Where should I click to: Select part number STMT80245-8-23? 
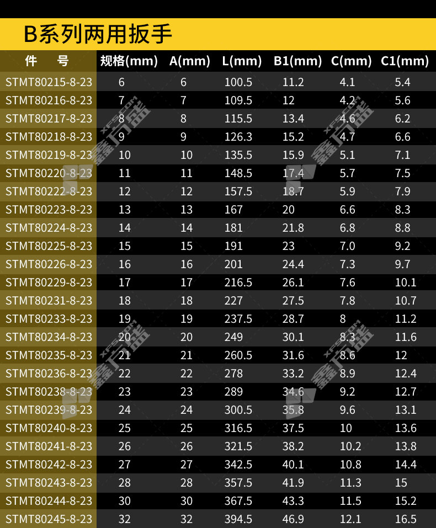point(49,519)
